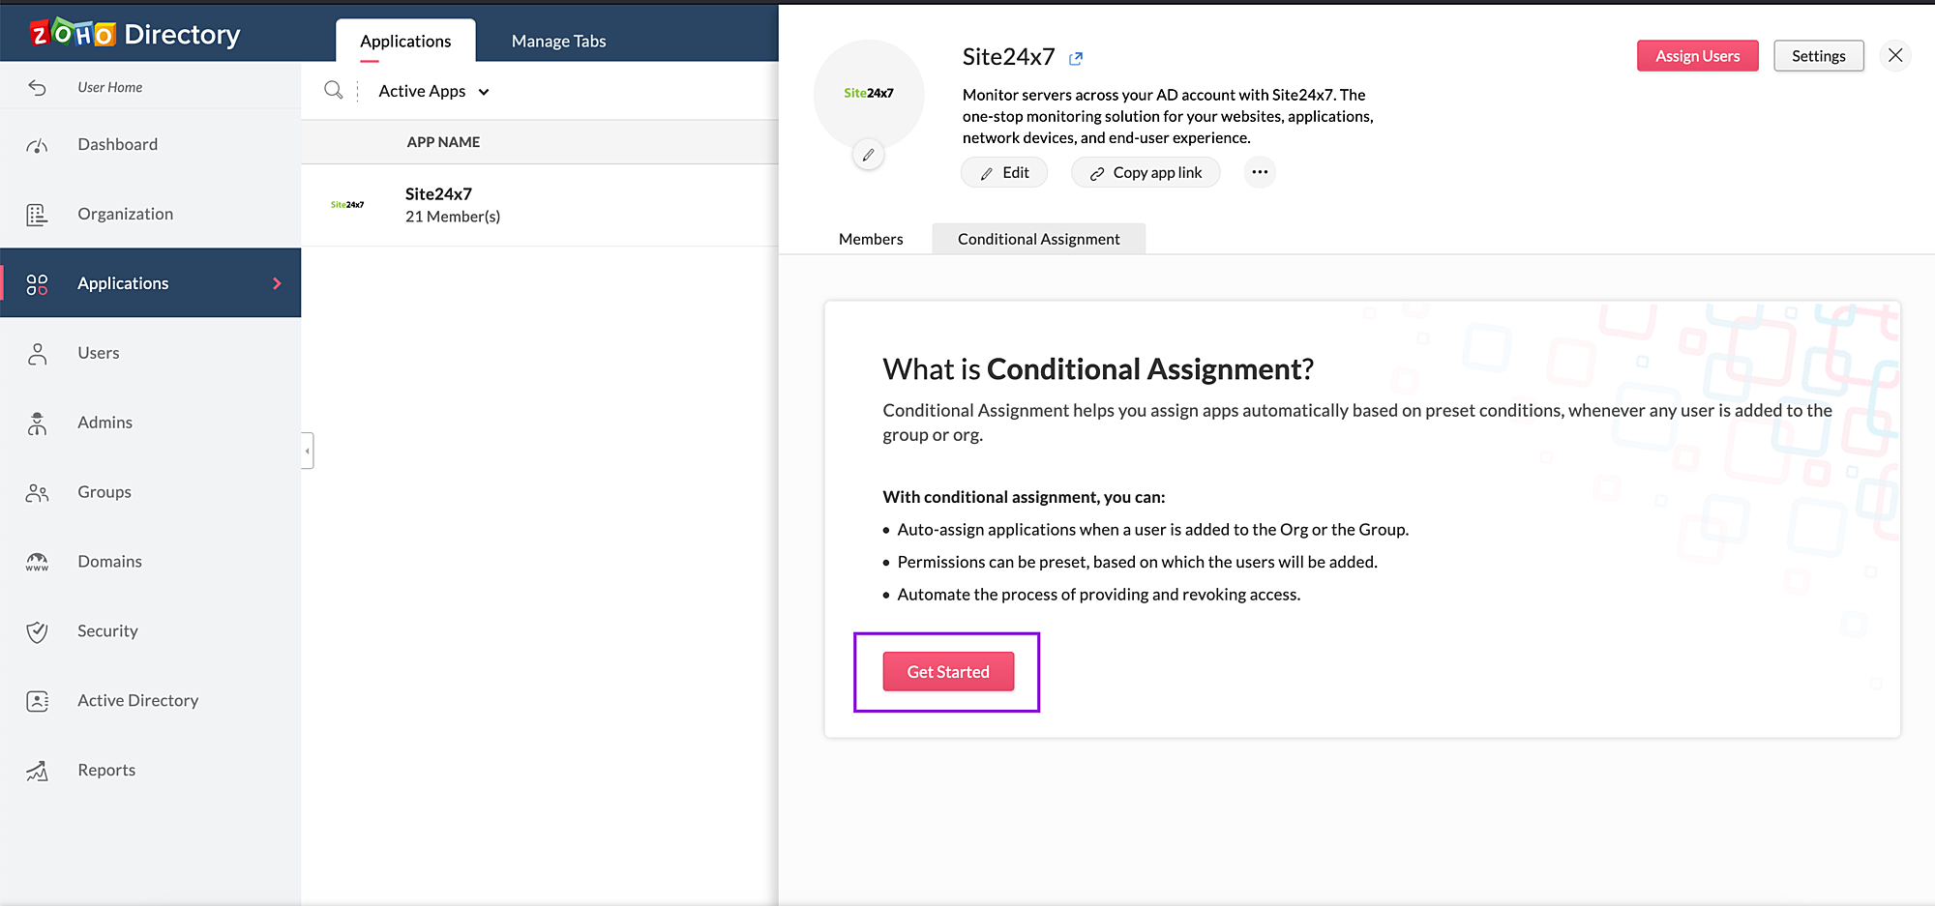Expand Applications submenu chevron
This screenshot has width=1935, height=906.
tap(277, 283)
